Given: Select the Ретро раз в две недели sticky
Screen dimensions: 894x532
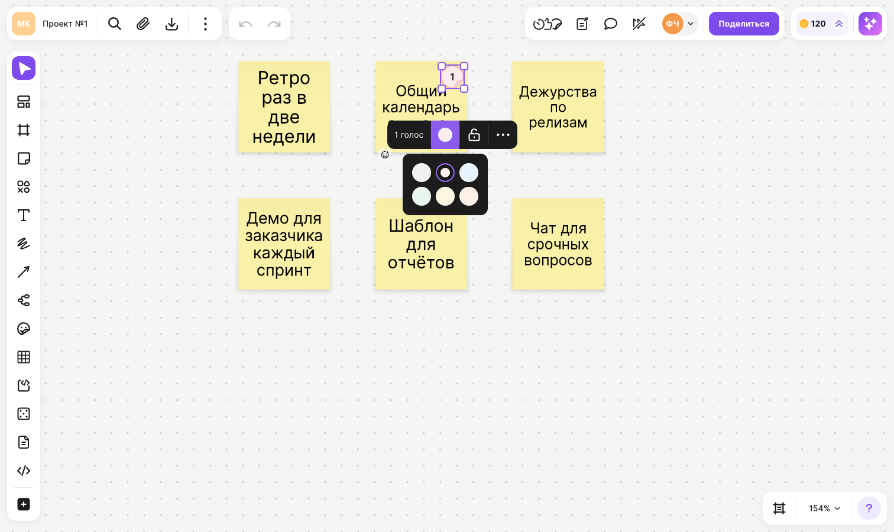Looking at the screenshot, I should click(x=284, y=107).
